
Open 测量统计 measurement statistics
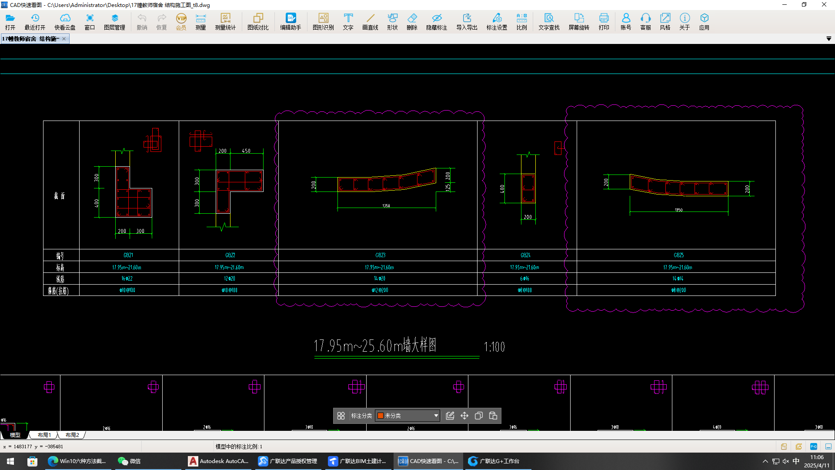pos(225,21)
